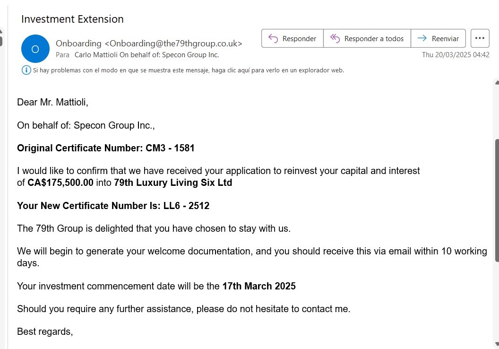Viewport: 499px width, 349px height.
Task: Click Responder a todos
Action: (x=367, y=39)
